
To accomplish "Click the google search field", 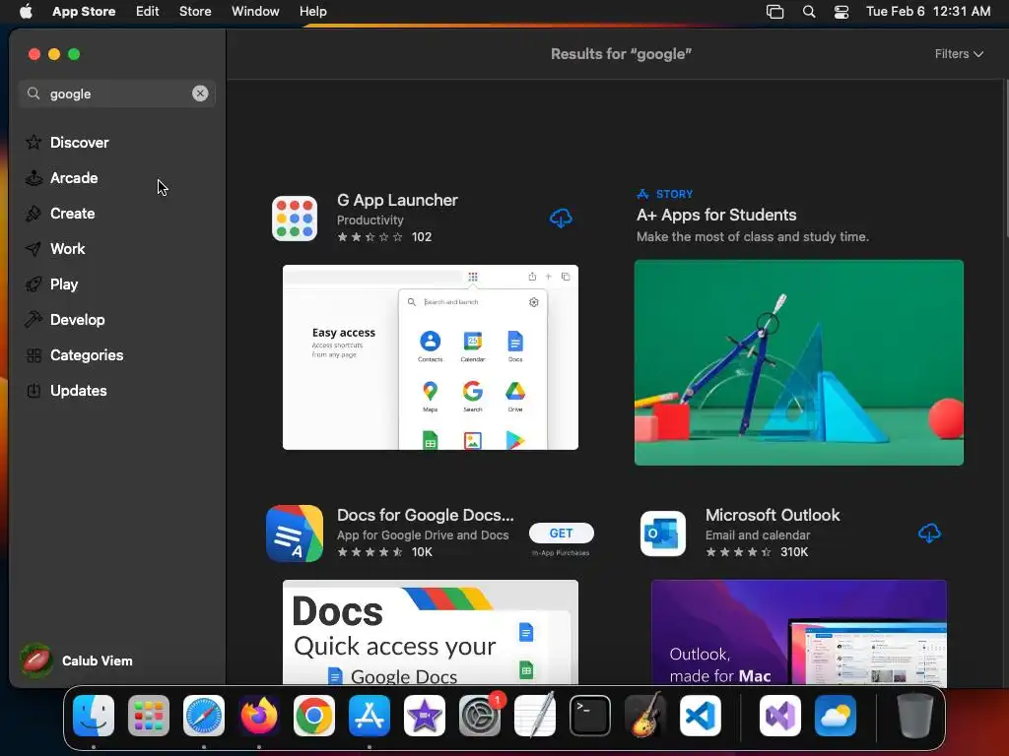I will tap(116, 94).
